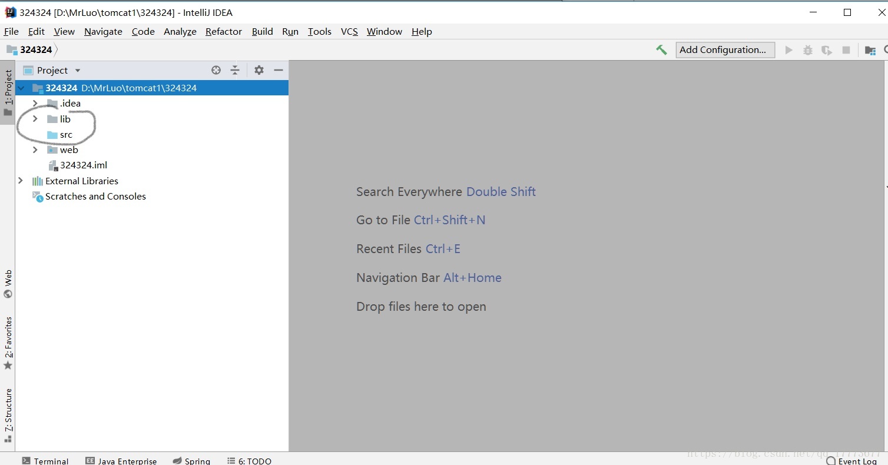The image size is (888, 465).
Task: Click the Ctrl+E Recent Files shortcut hint
Action: coord(443,249)
